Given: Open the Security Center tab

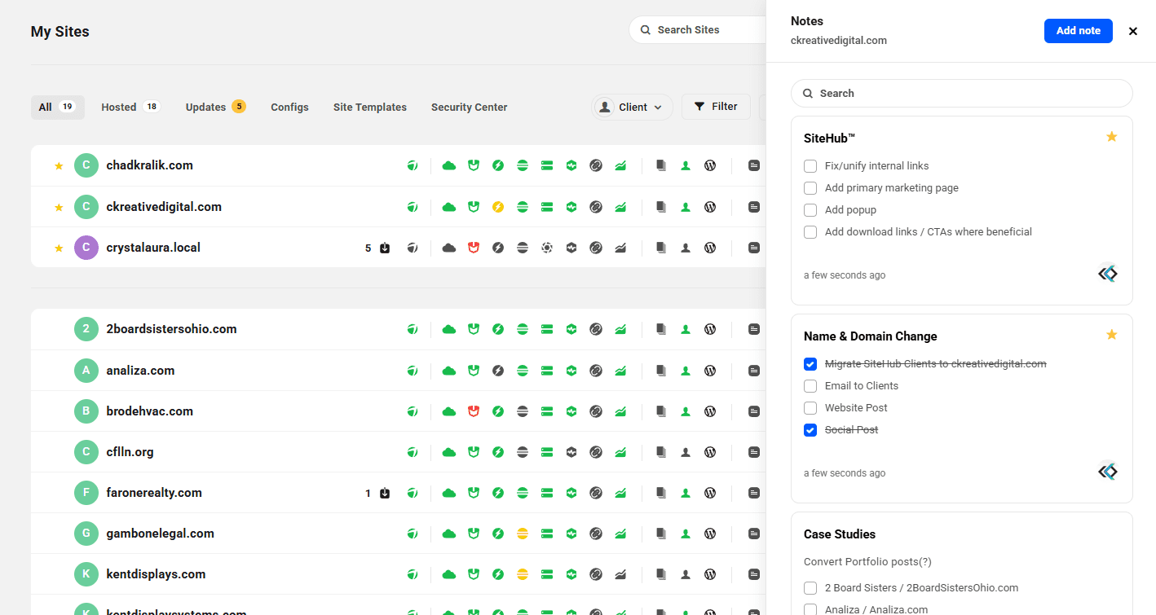Looking at the screenshot, I should click(469, 107).
